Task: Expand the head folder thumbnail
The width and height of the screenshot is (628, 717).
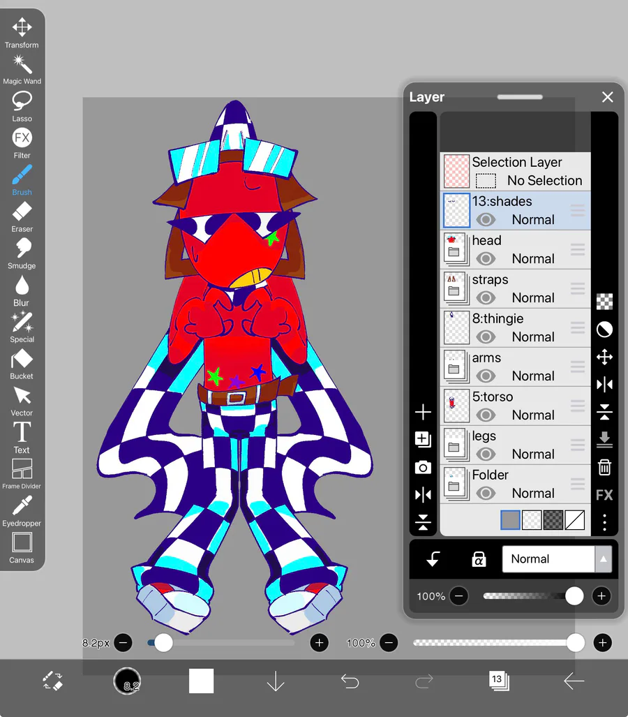Action: (456, 249)
